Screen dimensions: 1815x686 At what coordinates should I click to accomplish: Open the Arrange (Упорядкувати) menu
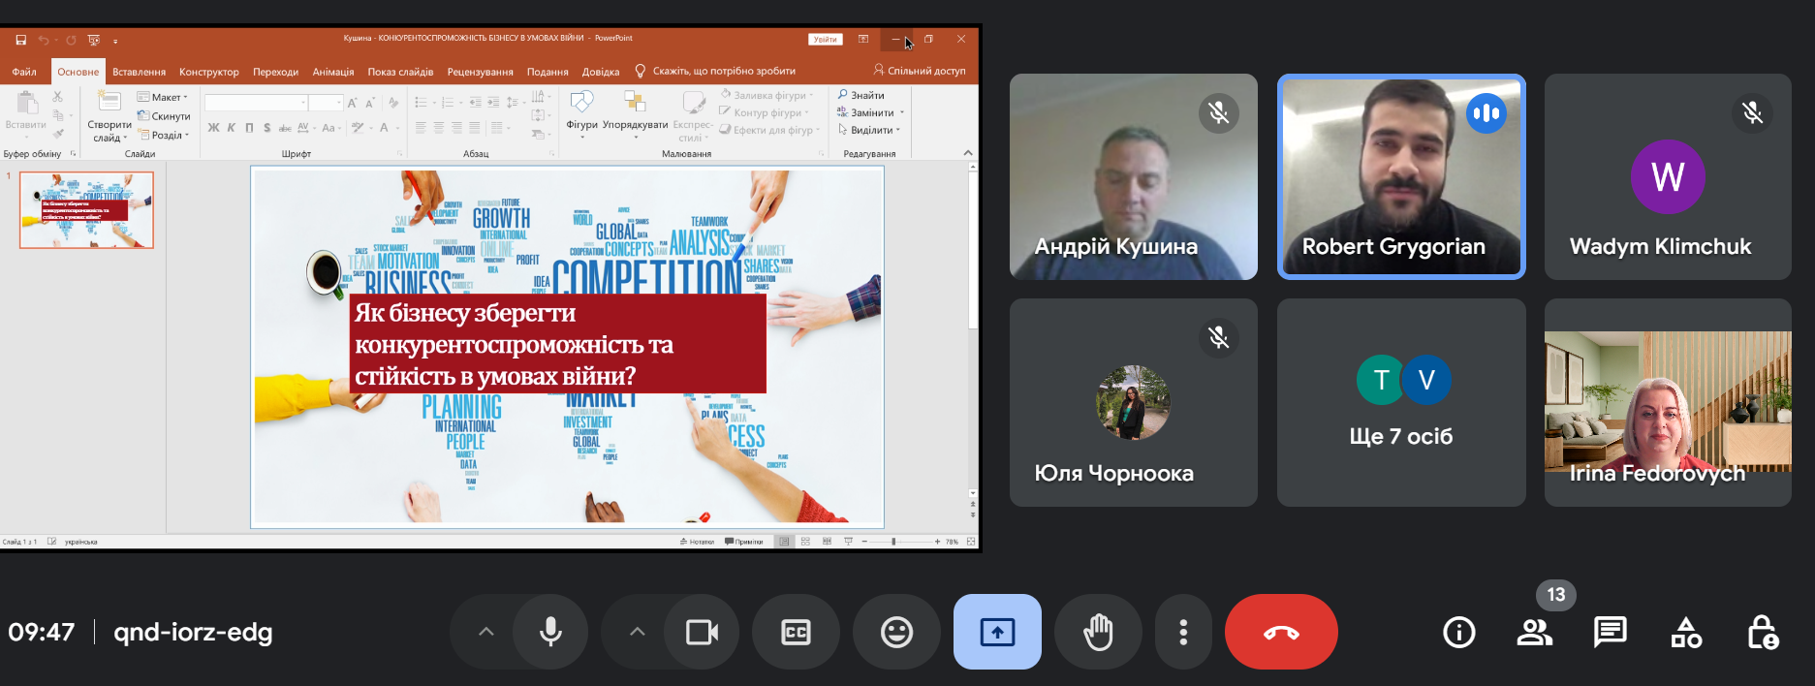point(636,115)
